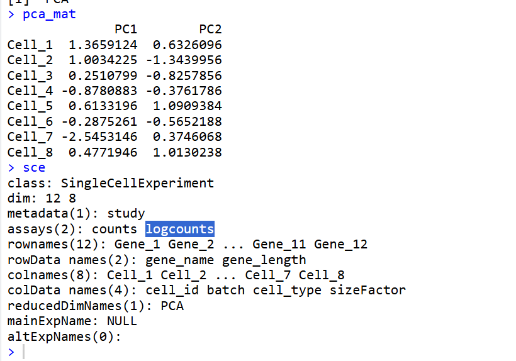Click the study metadata entry

point(126,214)
